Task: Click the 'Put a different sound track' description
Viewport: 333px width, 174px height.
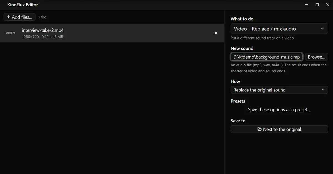Action: [262, 38]
